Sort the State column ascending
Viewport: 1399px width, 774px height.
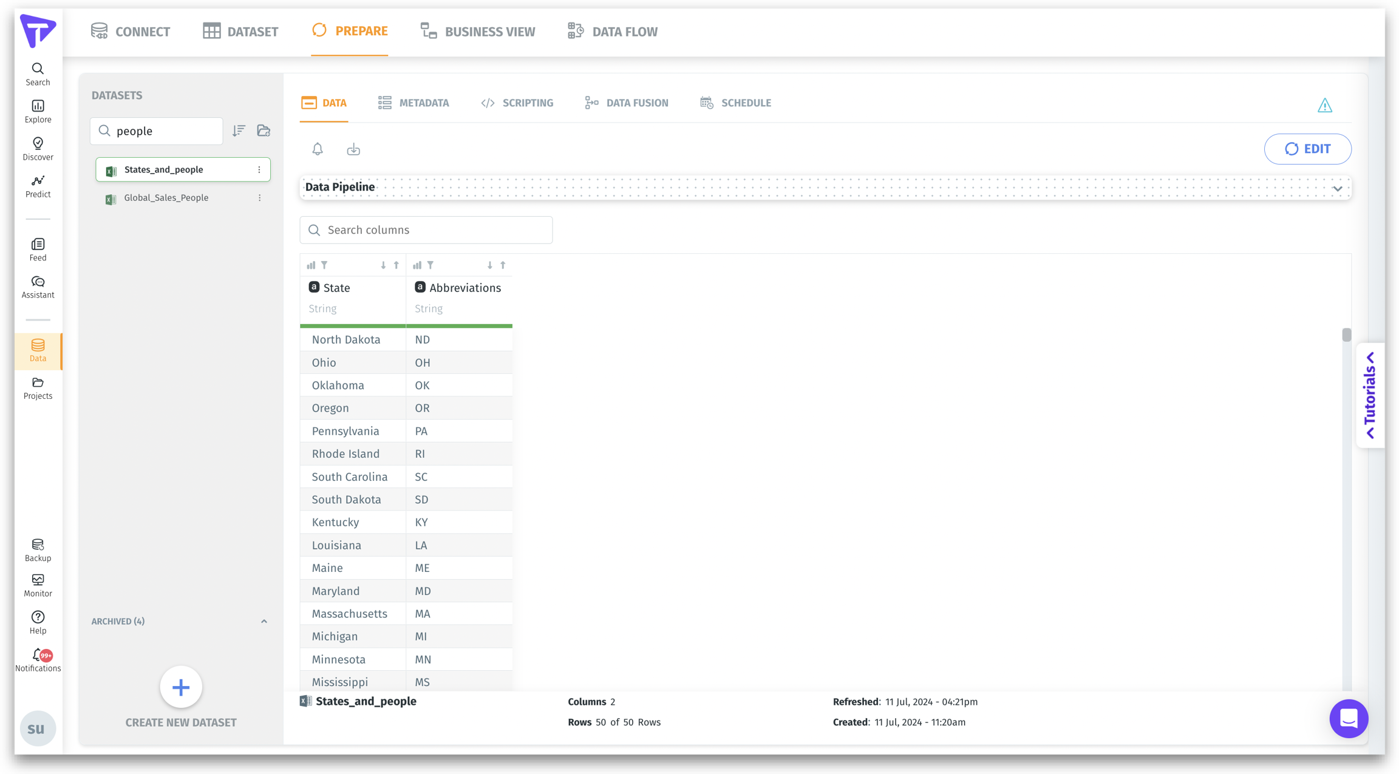(397, 265)
